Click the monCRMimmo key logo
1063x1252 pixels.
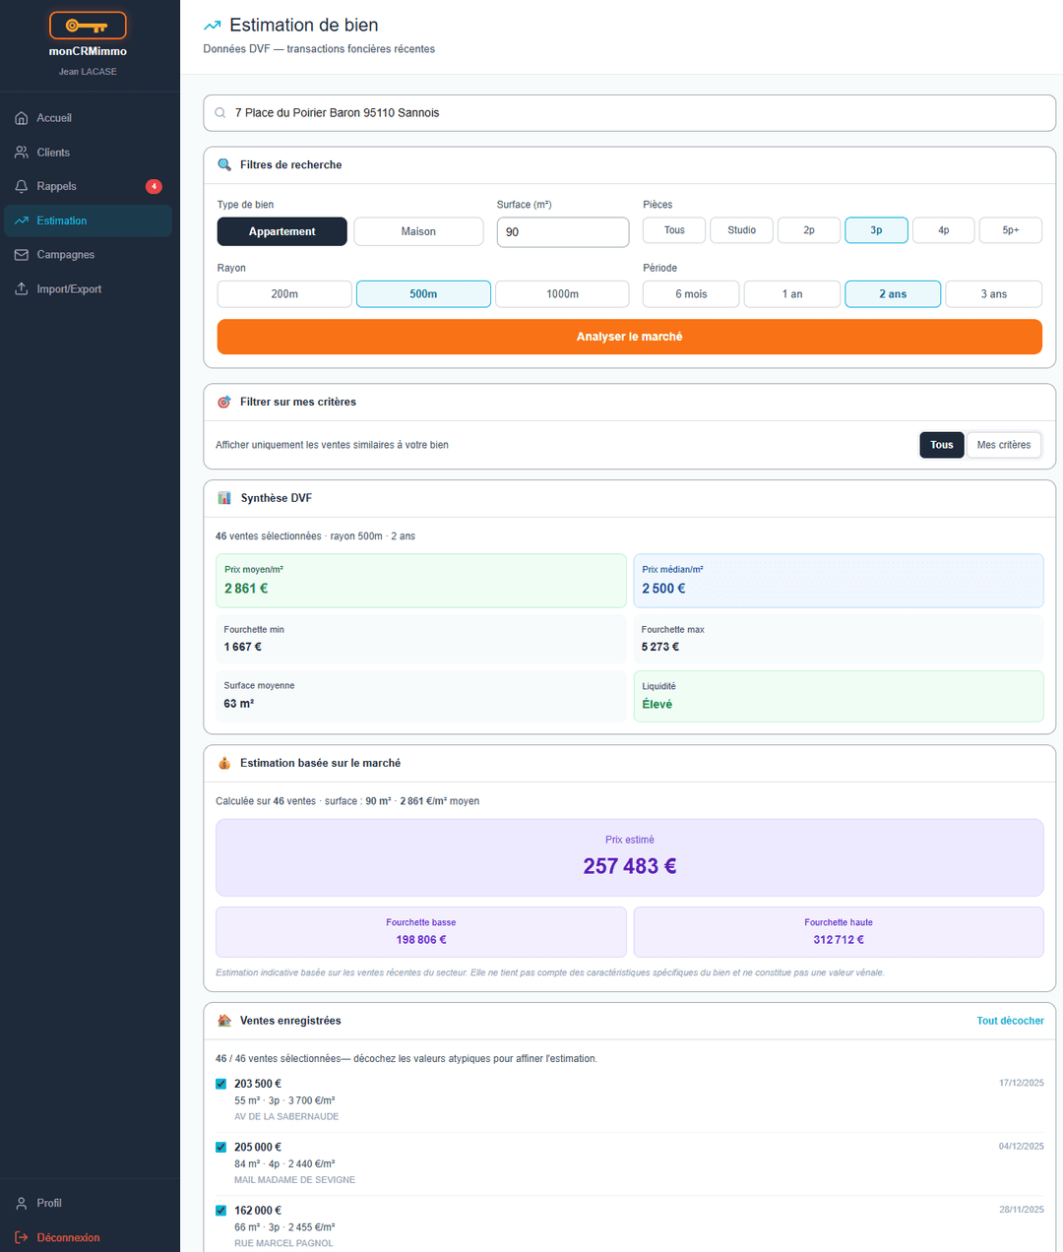pyautogui.click(x=88, y=26)
